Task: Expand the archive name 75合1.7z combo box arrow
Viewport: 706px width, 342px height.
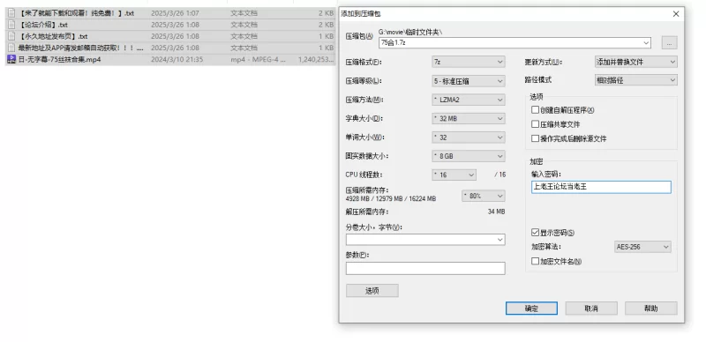Action: (x=647, y=42)
